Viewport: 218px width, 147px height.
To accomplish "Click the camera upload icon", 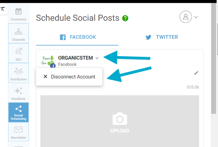I will coord(120,119).
